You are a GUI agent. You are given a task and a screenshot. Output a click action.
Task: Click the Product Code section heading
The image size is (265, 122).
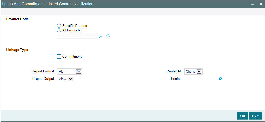[17, 19]
